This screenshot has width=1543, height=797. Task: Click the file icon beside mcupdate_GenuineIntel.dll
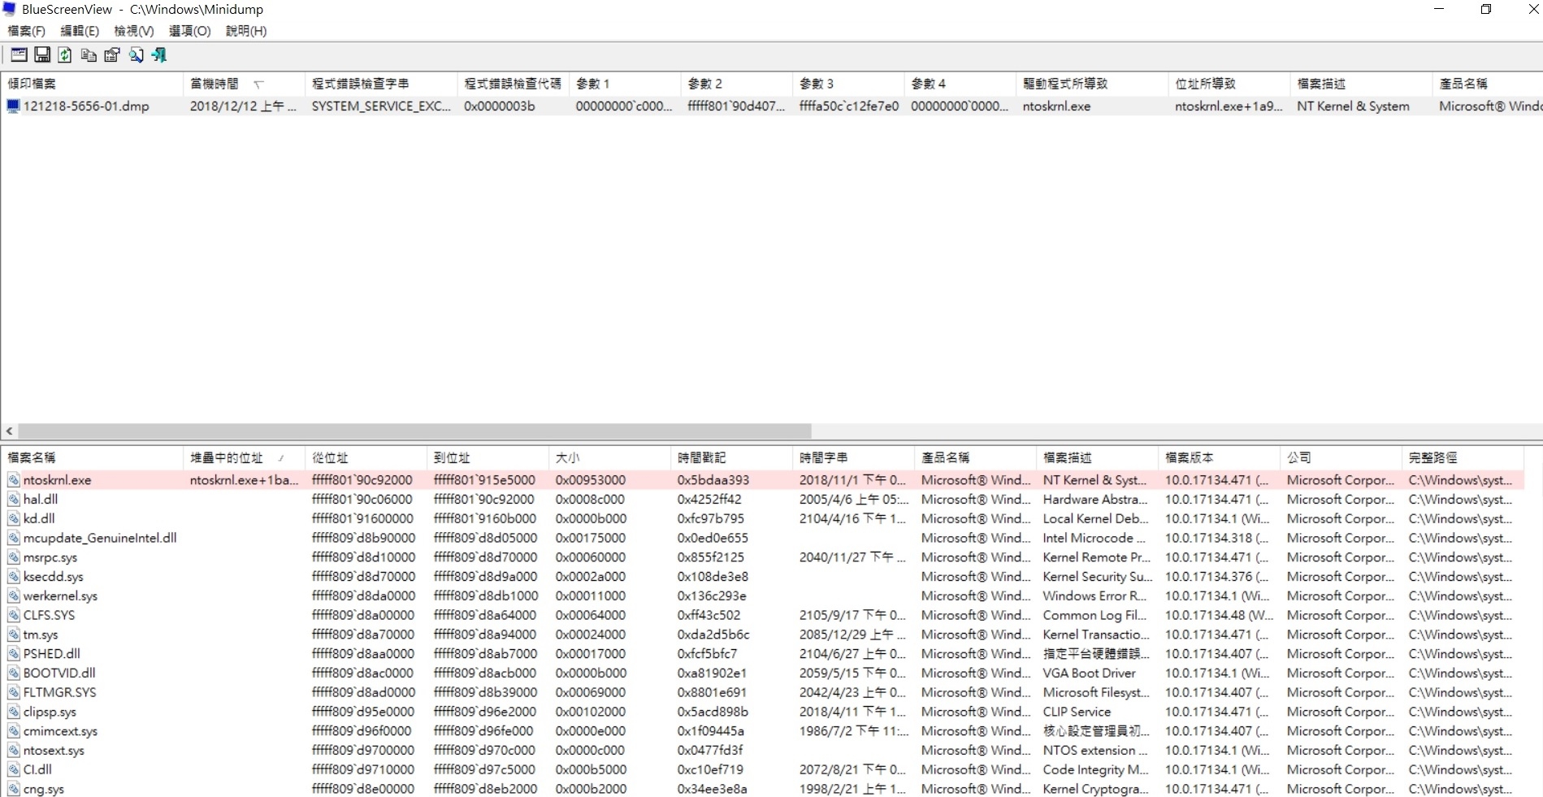point(14,538)
